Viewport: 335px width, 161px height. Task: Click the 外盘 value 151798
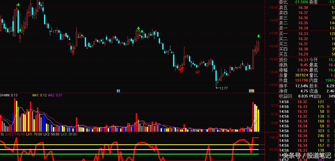click(301, 80)
